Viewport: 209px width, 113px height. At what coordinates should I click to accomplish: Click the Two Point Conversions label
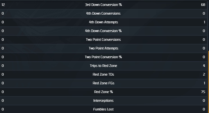103,40
